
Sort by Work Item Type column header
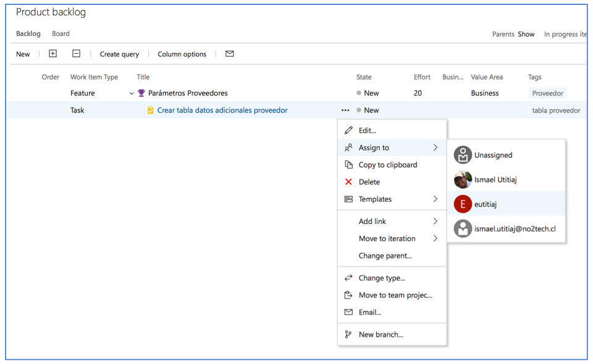[94, 77]
